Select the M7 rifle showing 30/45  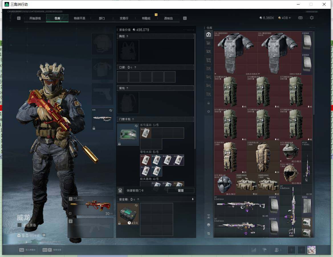[x=241, y=206]
